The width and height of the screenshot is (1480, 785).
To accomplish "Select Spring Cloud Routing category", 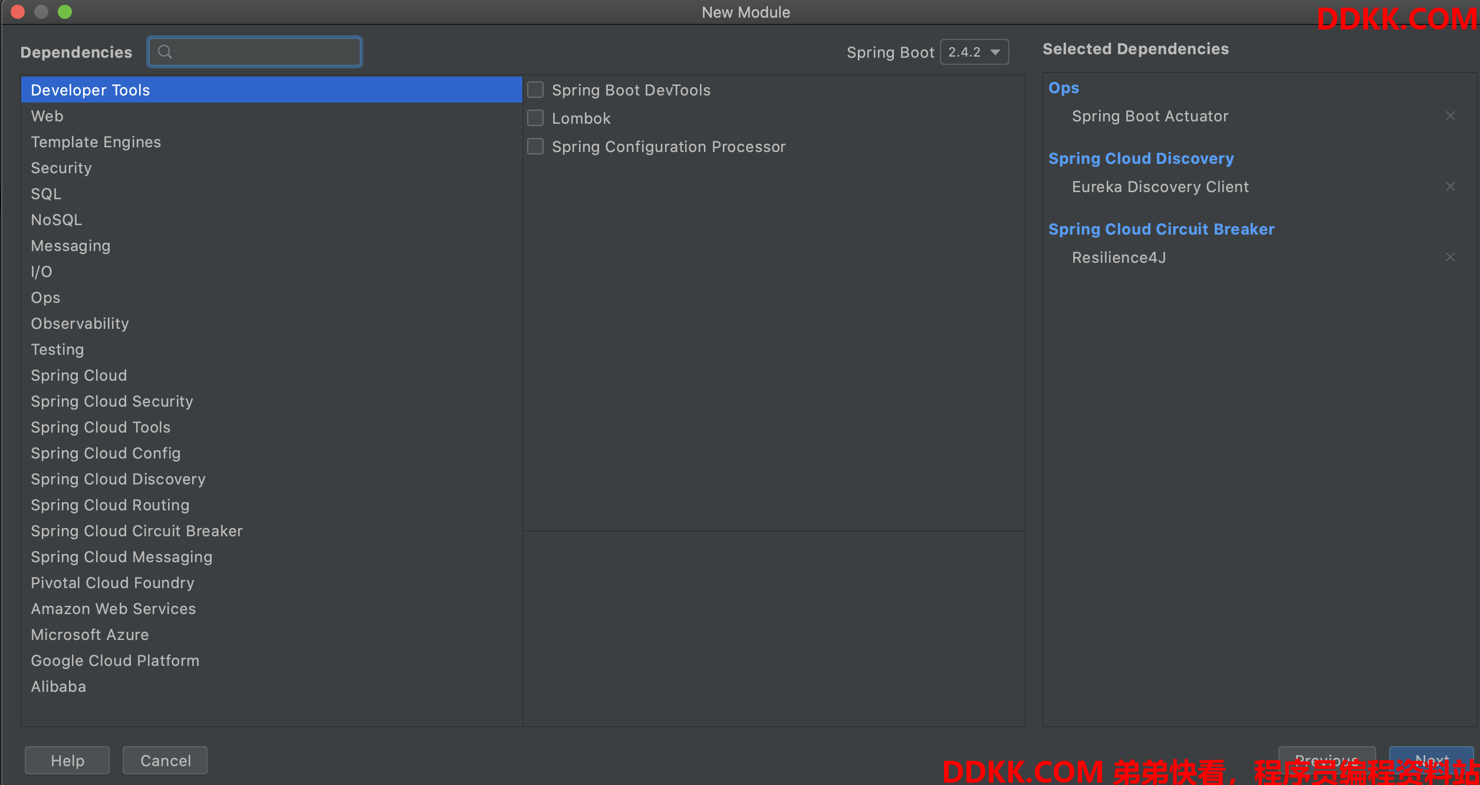I will tap(272, 504).
